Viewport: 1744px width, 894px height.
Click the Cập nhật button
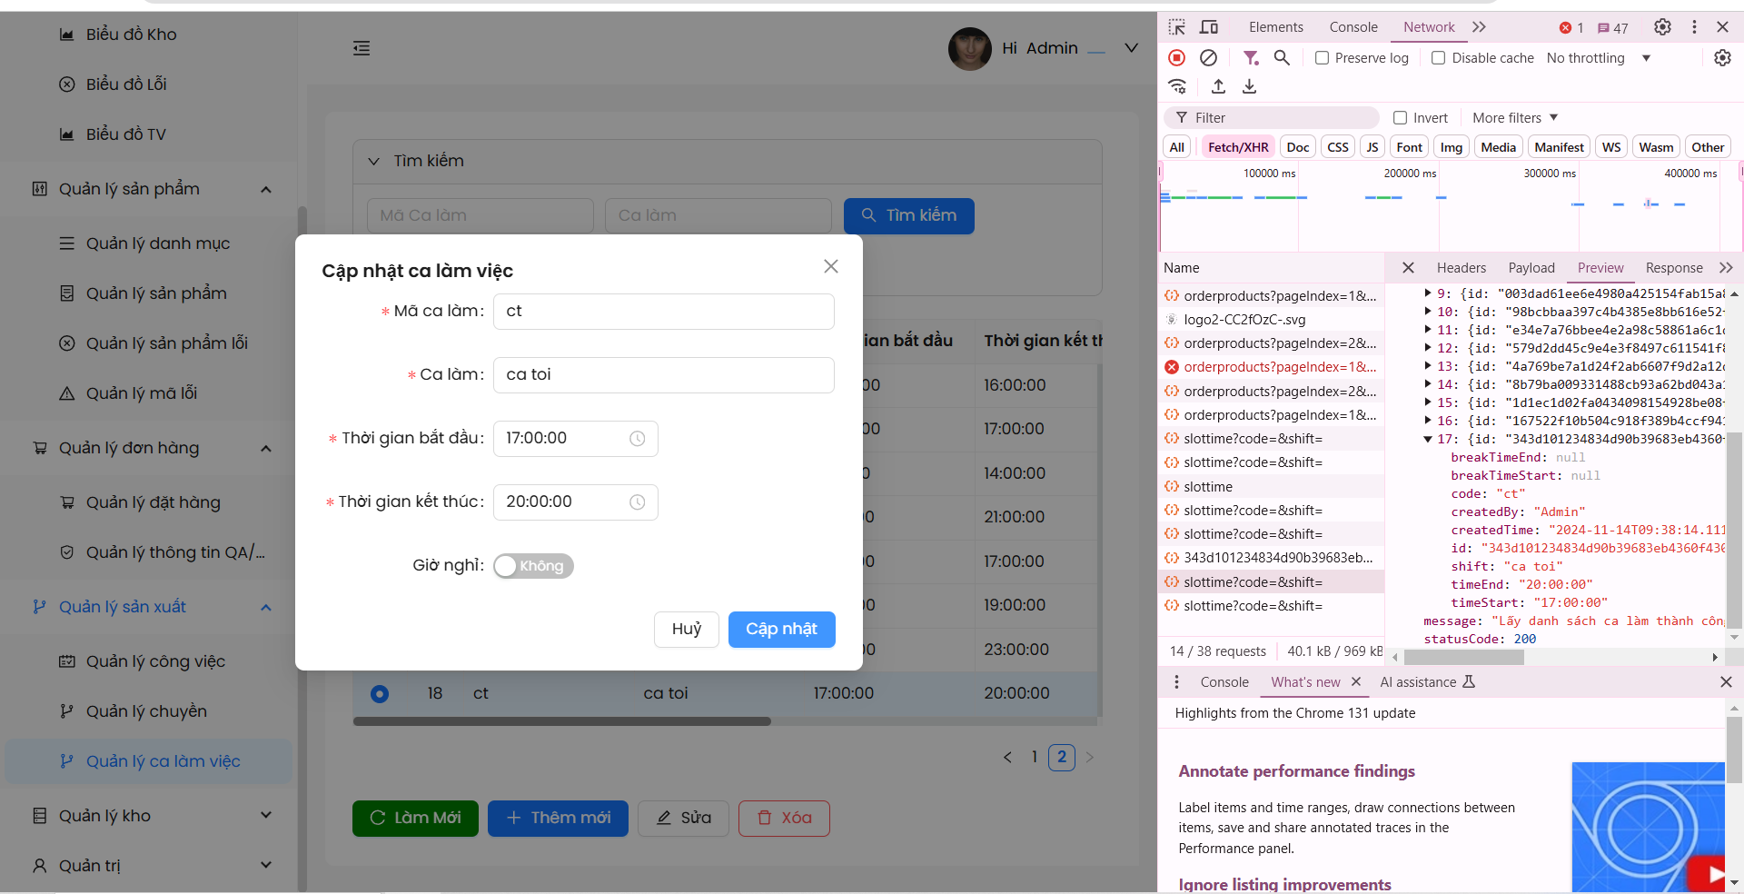781,629
